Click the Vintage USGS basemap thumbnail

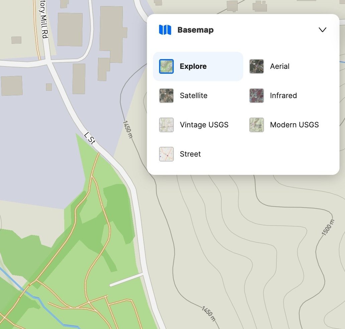[166, 125]
